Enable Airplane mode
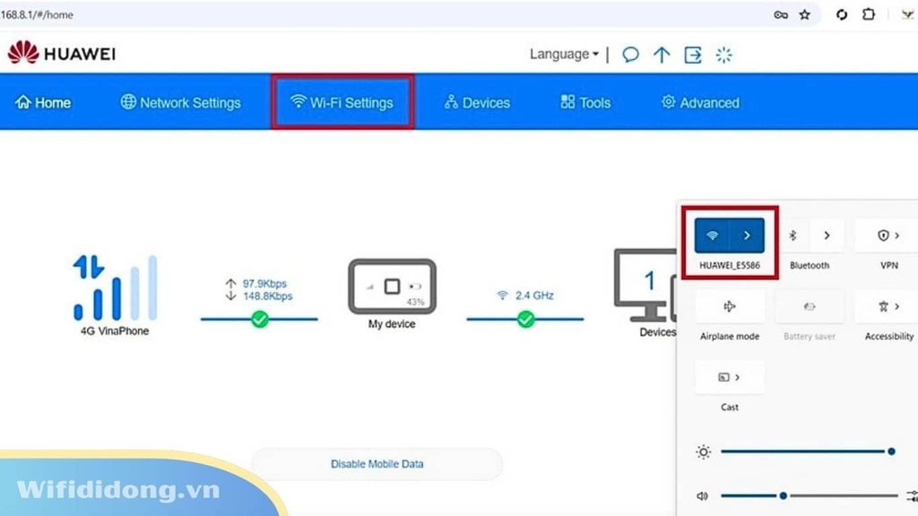The image size is (918, 516). 729,305
